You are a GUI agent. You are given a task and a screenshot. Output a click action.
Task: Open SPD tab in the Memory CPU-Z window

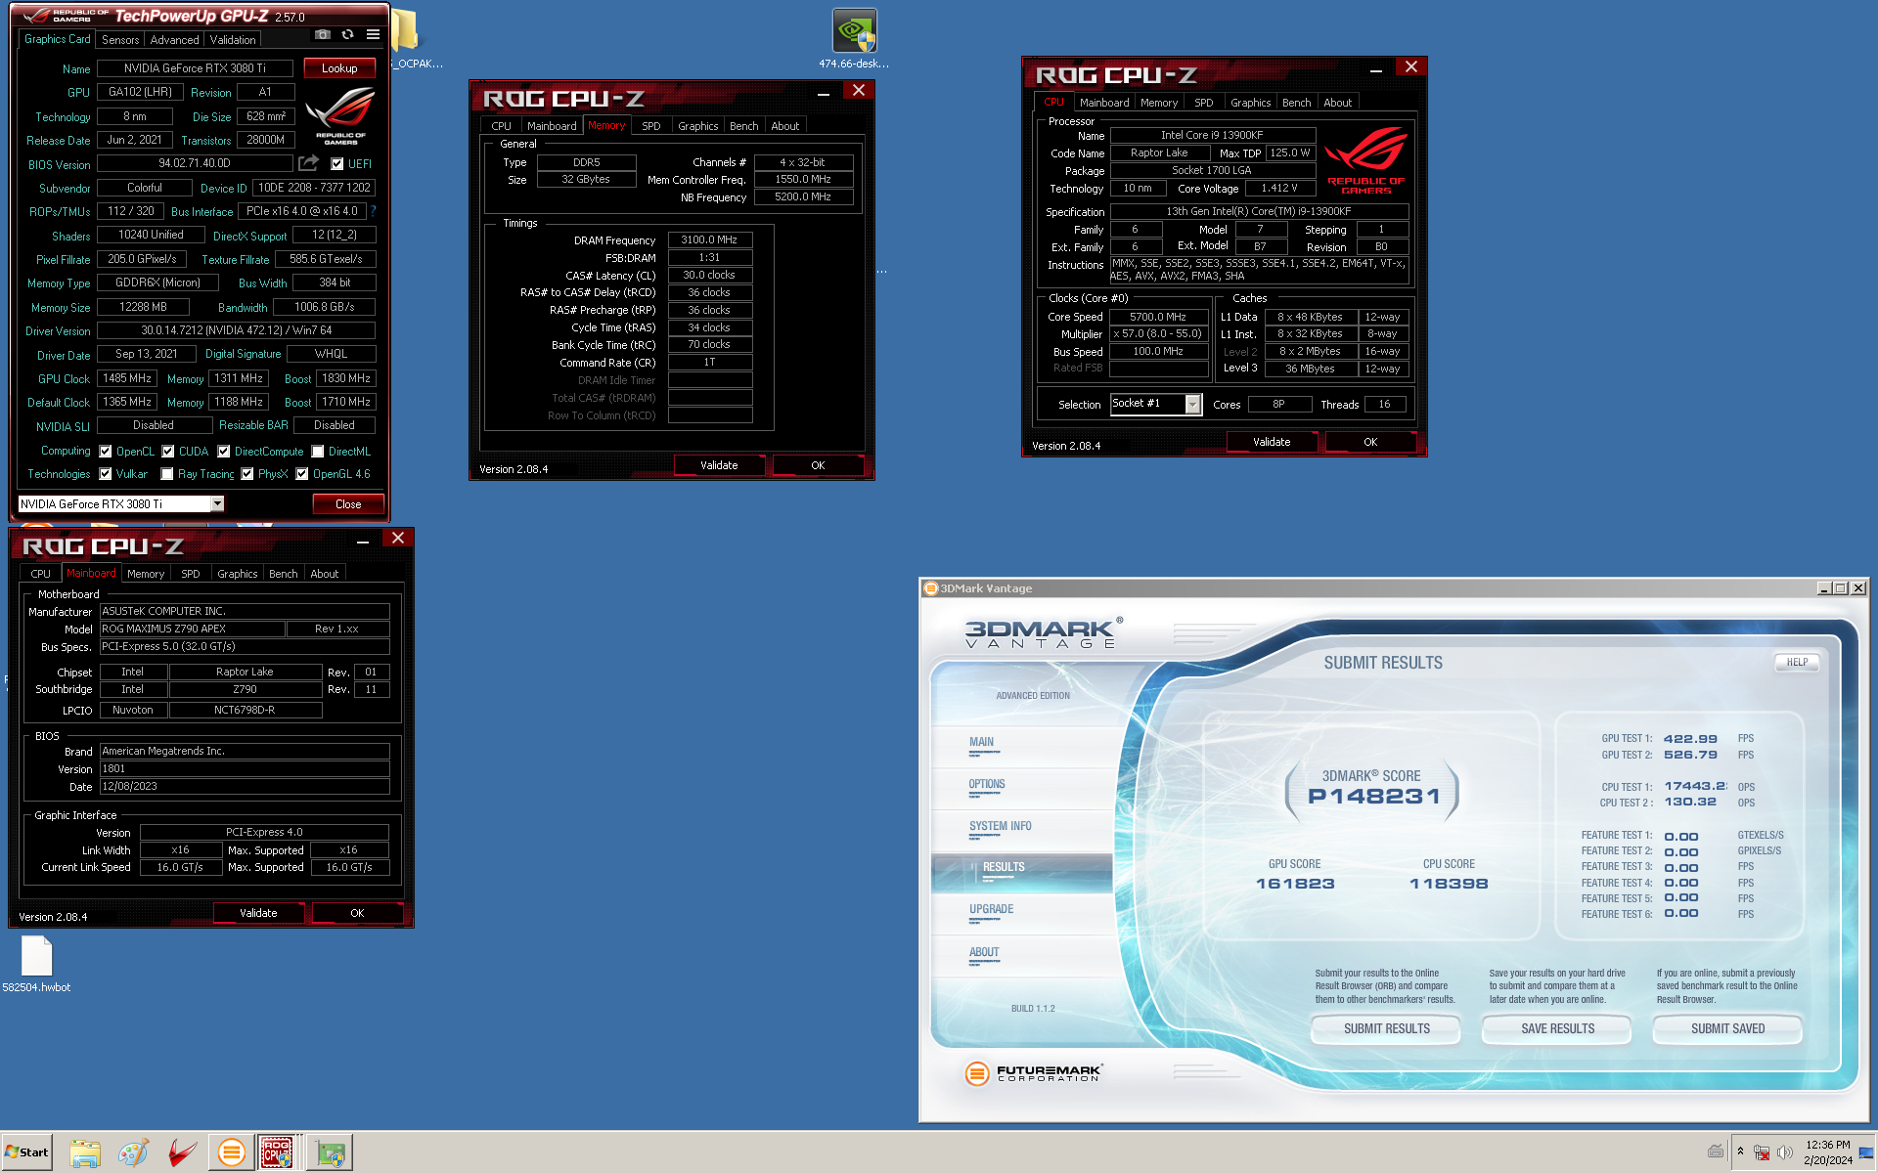tap(651, 126)
